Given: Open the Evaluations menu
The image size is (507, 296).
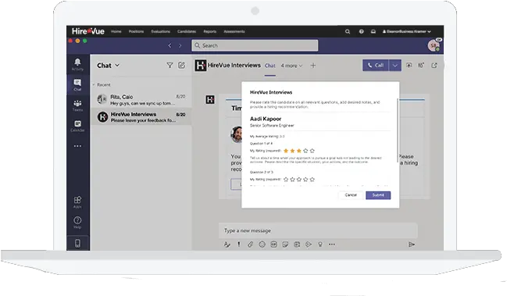Looking at the screenshot, I should pos(160,31).
